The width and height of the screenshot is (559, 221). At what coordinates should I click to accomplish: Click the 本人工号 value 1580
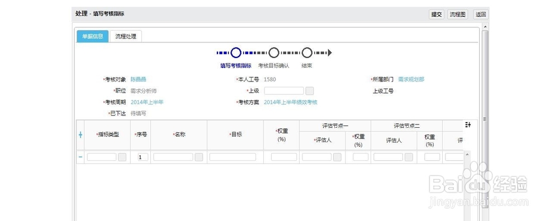[x=270, y=79]
